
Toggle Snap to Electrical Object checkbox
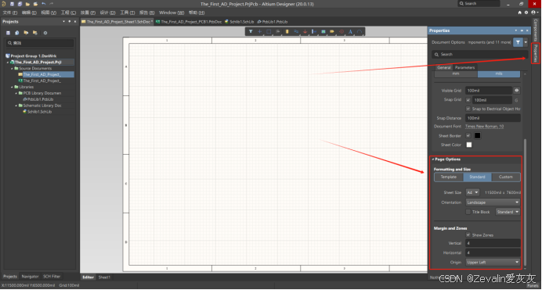[x=468, y=109]
